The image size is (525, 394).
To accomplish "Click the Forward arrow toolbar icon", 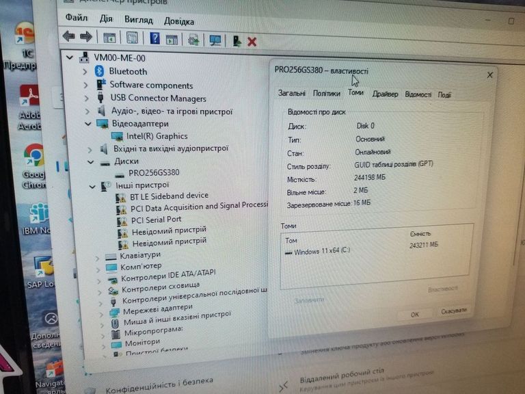I will tap(86, 37).
